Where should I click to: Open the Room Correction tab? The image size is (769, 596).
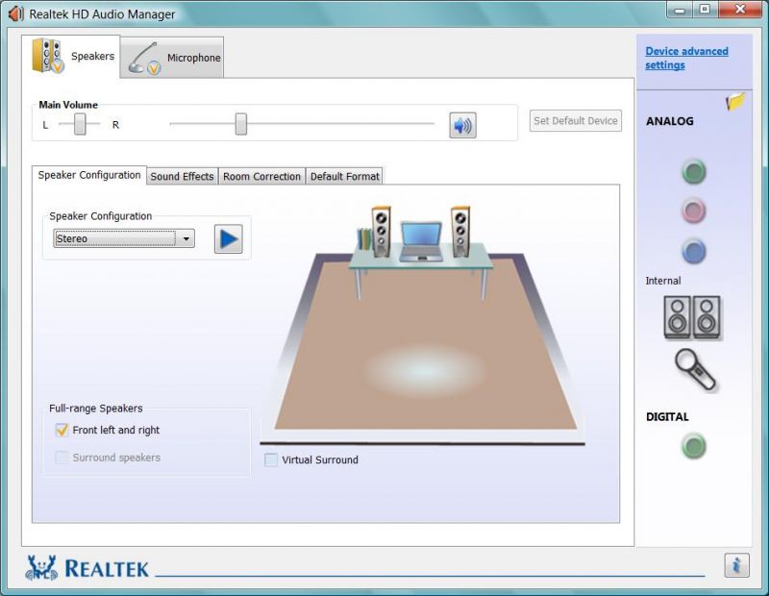click(x=261, y=176)
